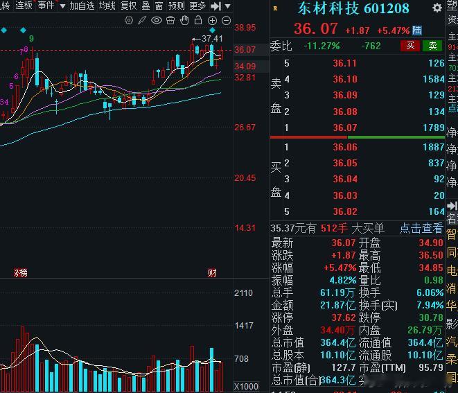
Task: Open the 更多 more menu
Action: click(197, 6)
